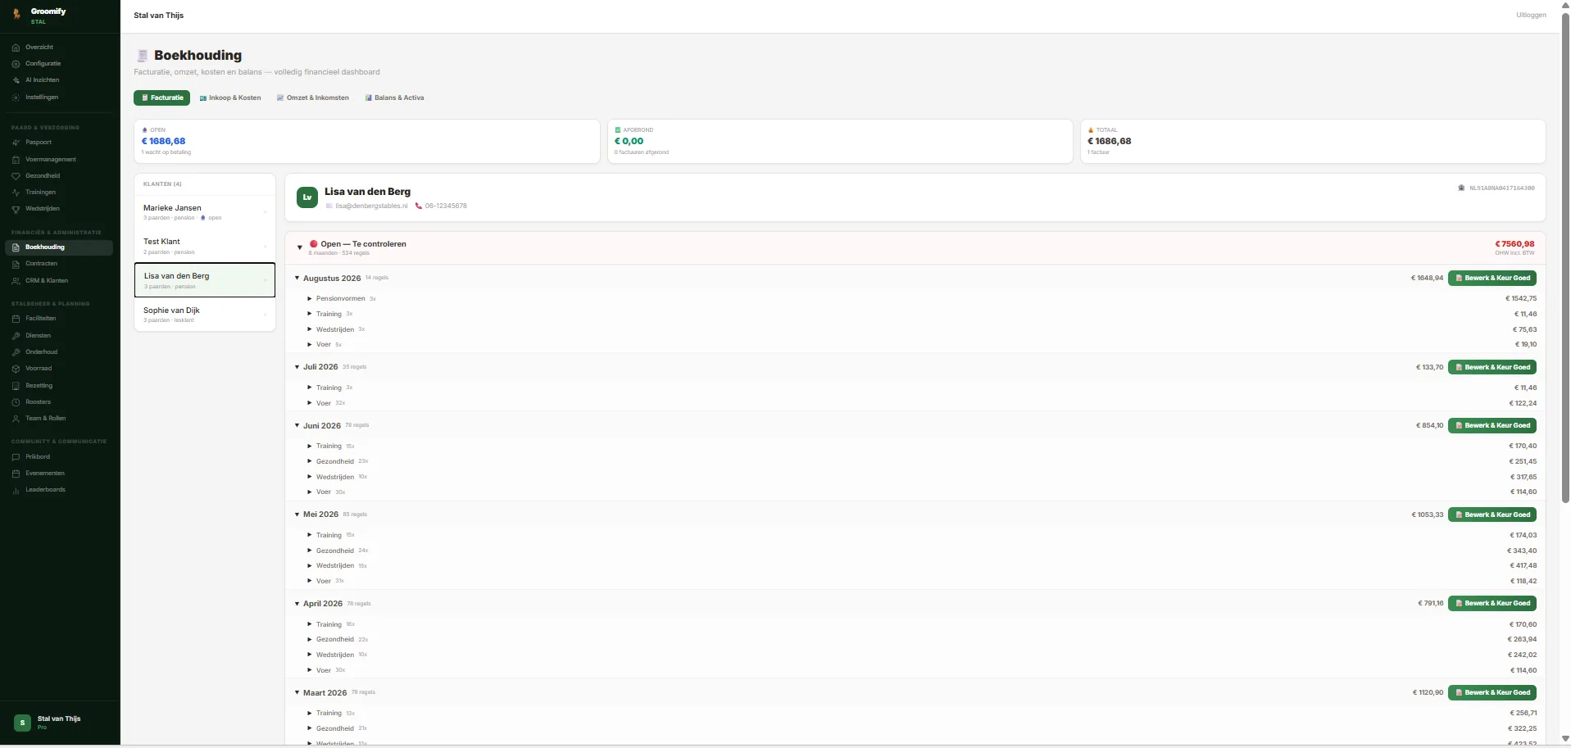Select the Facturatie tab
Image resolution: width=1571 pixels, height=748 pixels.
point(162,97)
